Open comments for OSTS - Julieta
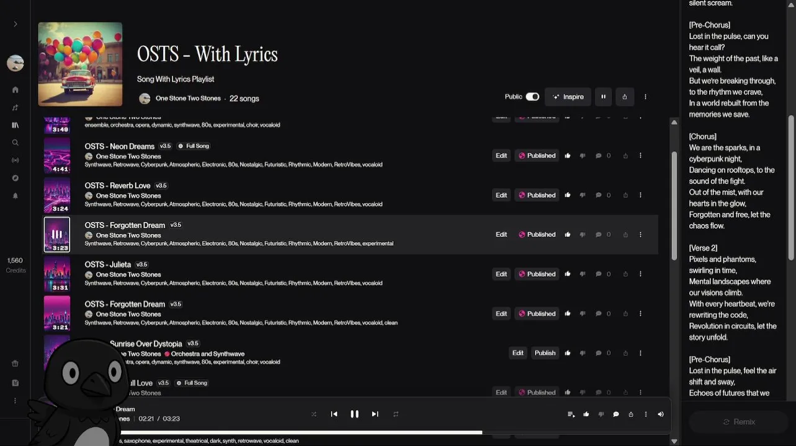The width and height of the screenshot is (796, 446). 599,274
